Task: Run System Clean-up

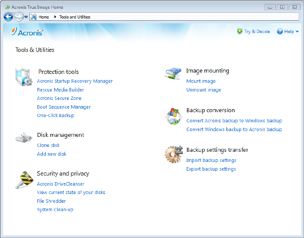Action: click(x=55, y=210)
